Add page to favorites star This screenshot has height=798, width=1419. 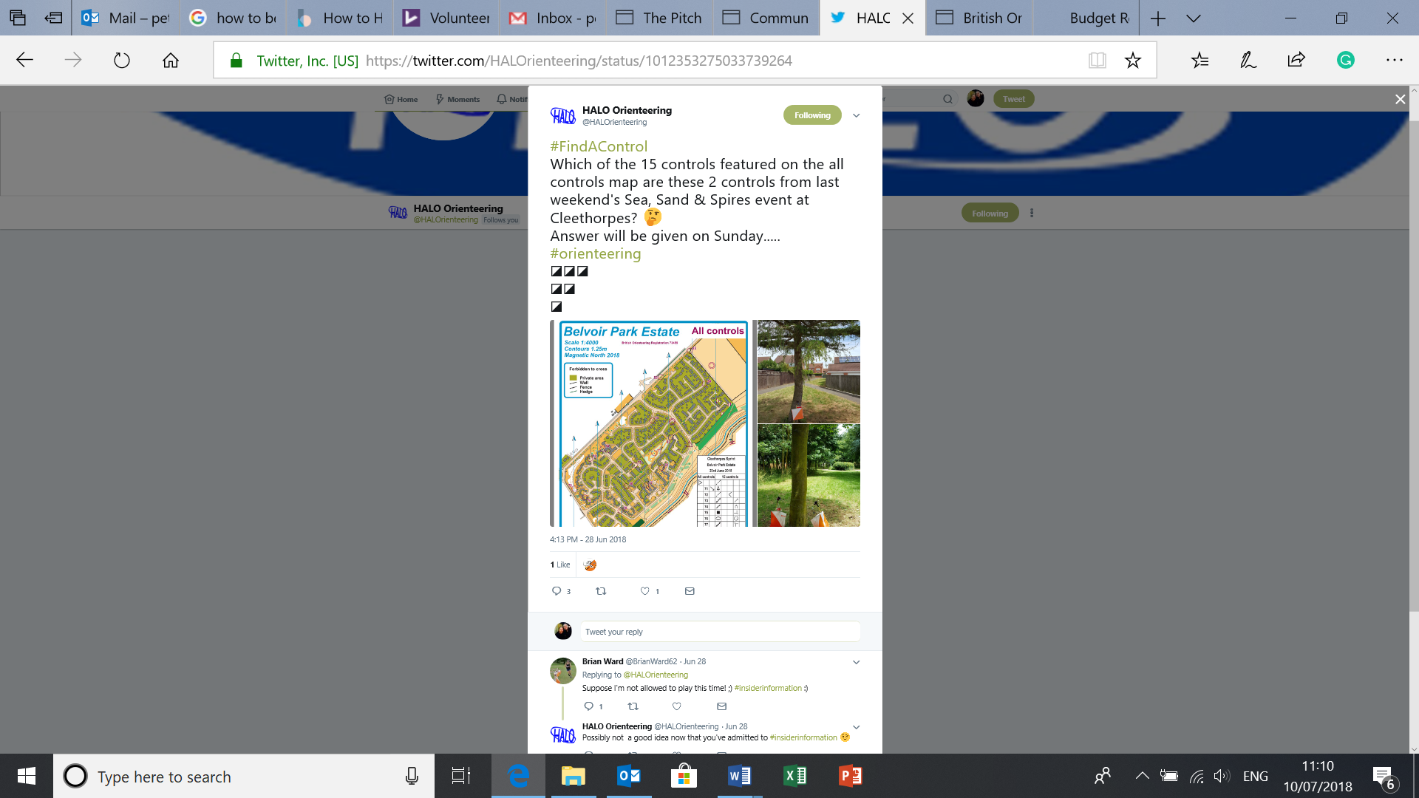1132,61
